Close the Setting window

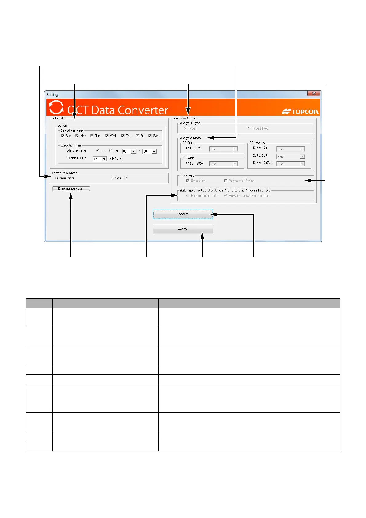314,94
